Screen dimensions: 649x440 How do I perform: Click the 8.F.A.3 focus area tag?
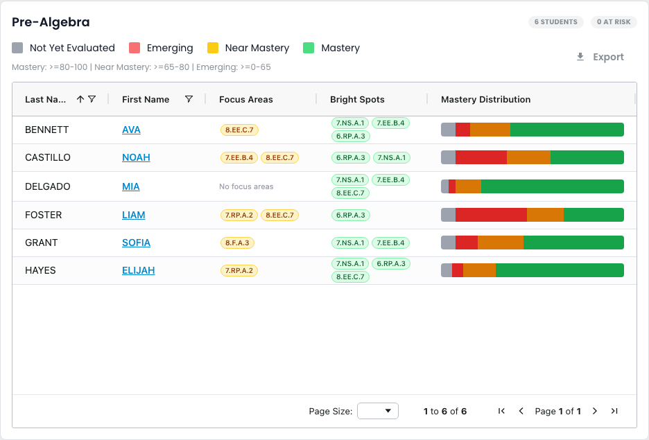pyautogui.click(x=237, y=243)
